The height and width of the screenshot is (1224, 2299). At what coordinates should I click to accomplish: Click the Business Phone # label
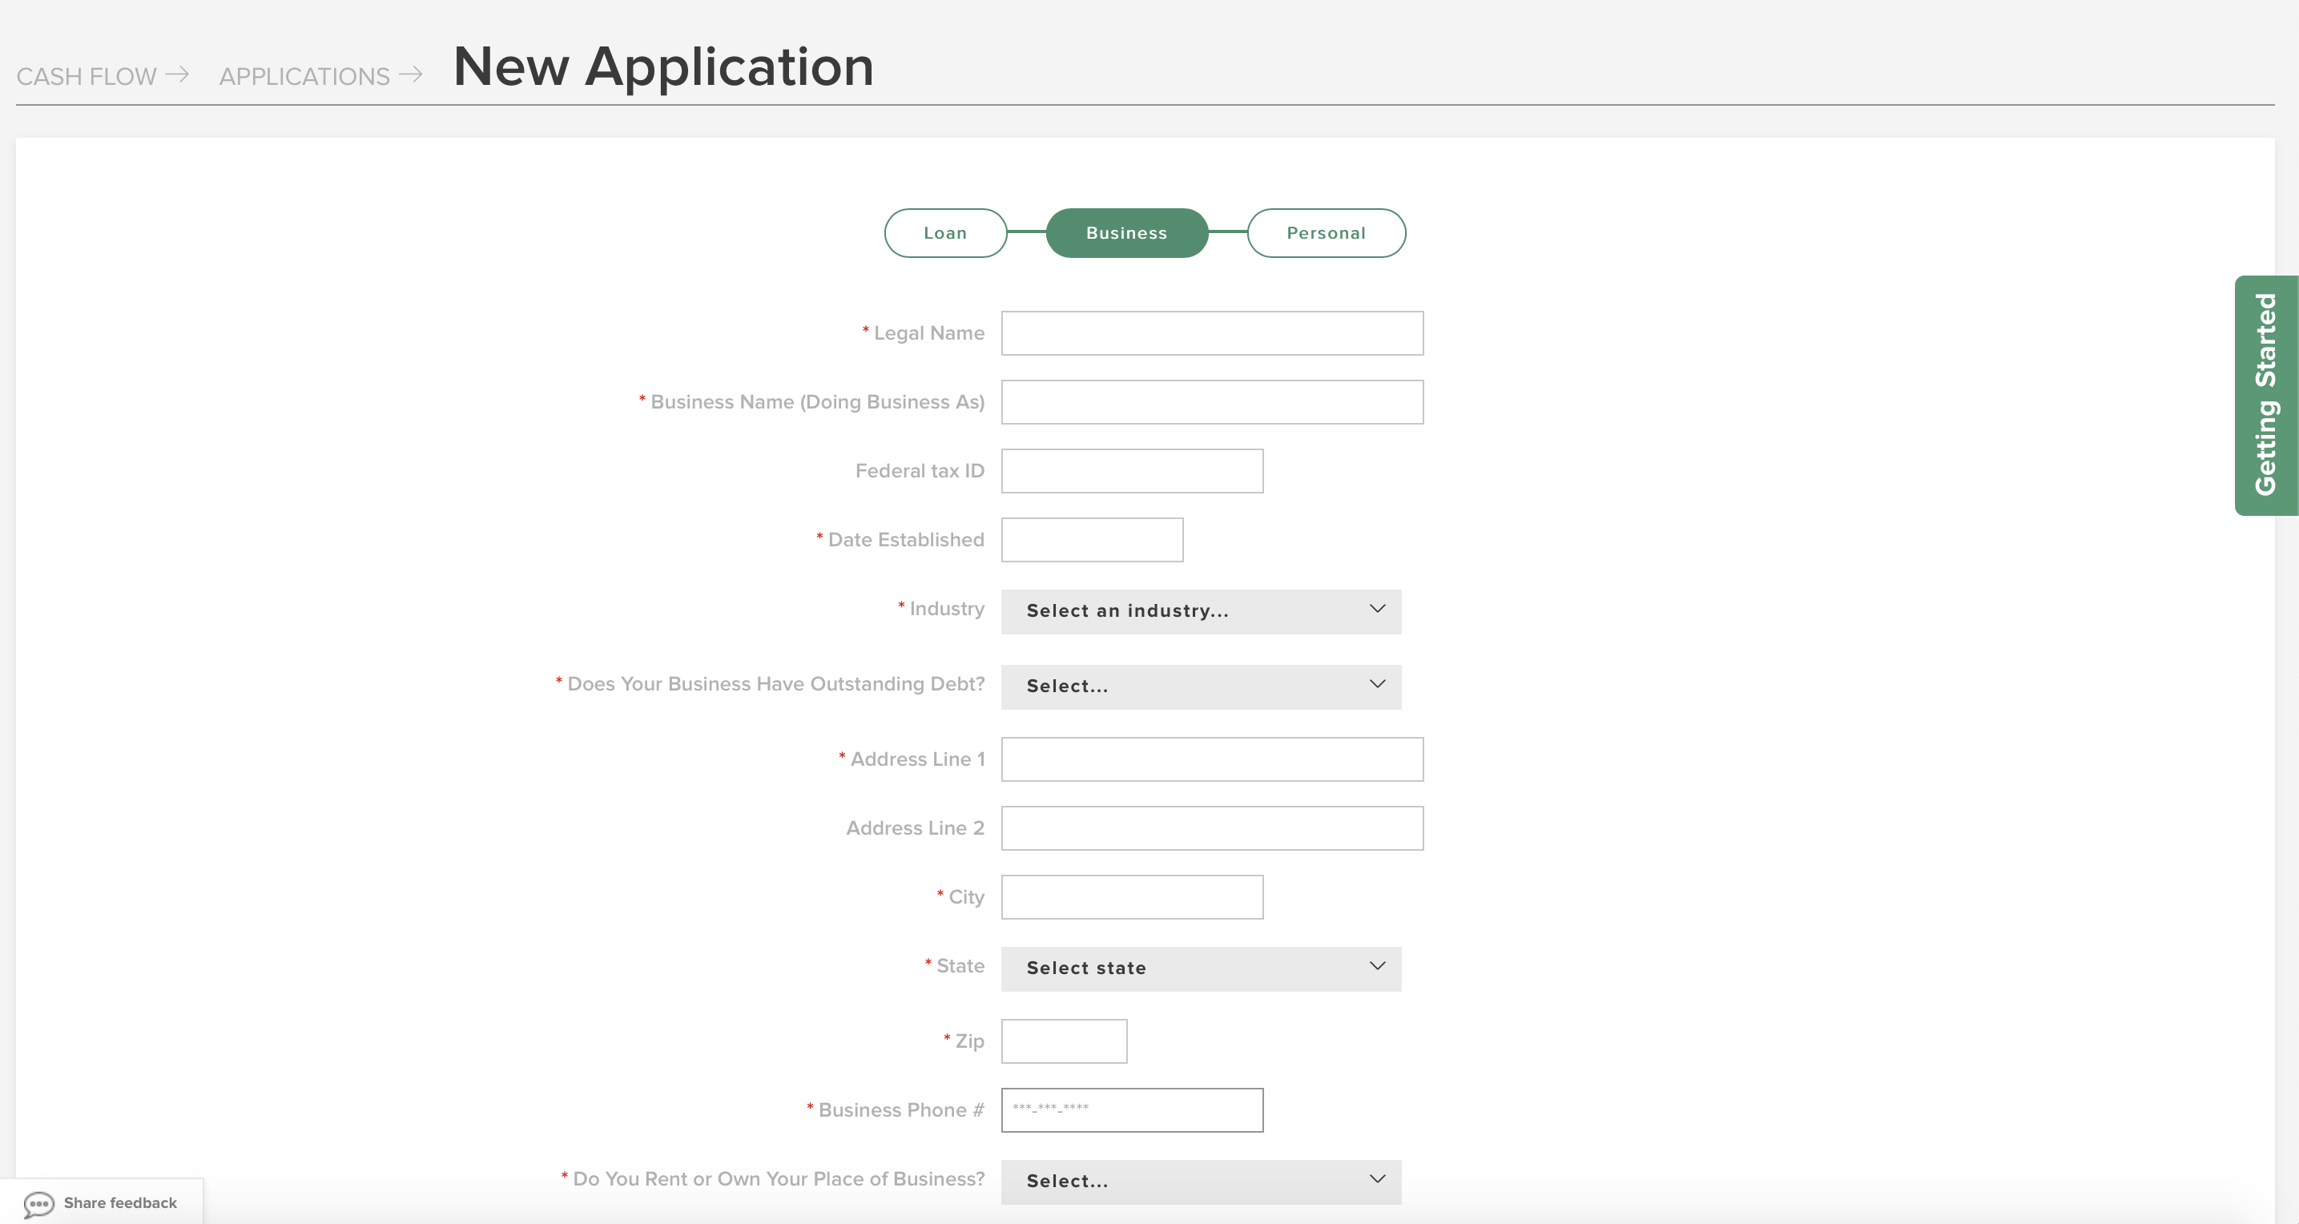[x=900, y=1109]
